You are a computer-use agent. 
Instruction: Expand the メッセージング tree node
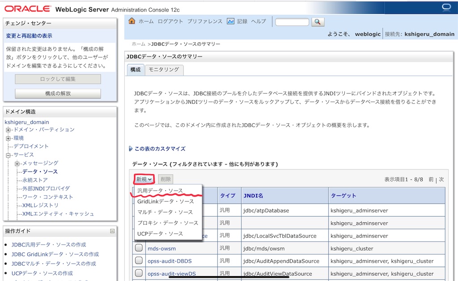17,163
